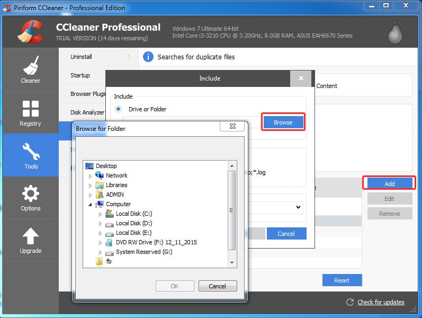Cancel the Browse for Folder dialog
Image resolution: width=422 pixels, height=318 pixels.
click(217, 286)
